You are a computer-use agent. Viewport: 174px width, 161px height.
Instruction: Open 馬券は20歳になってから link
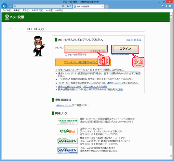(x=70, y=86)
